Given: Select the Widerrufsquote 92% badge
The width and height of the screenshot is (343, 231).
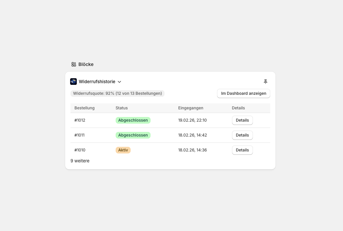Looking at the screenshot, I should coord(117,93).
